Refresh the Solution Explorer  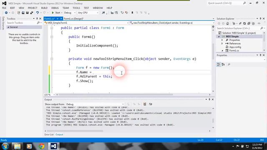[x=244, y=23]
